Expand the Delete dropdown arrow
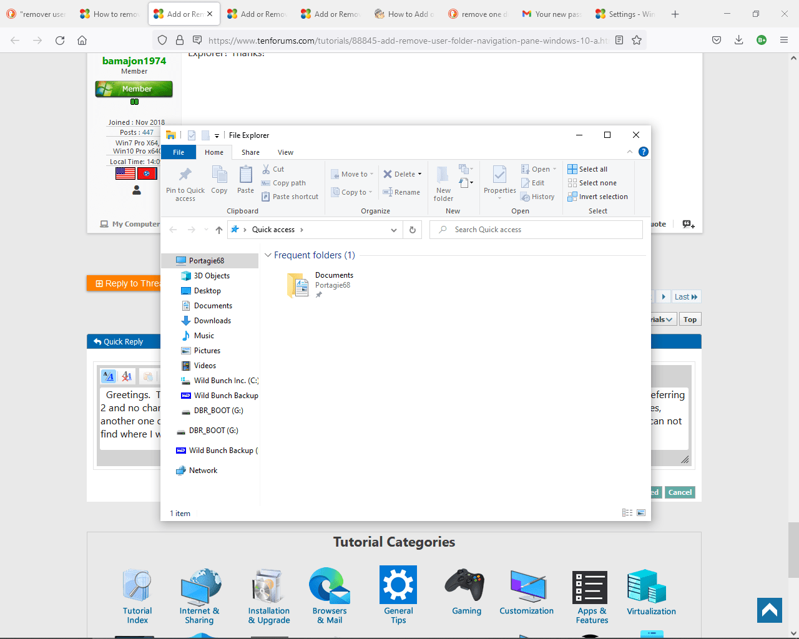Viewport: 799px width, 639px height. coord(419,174)
